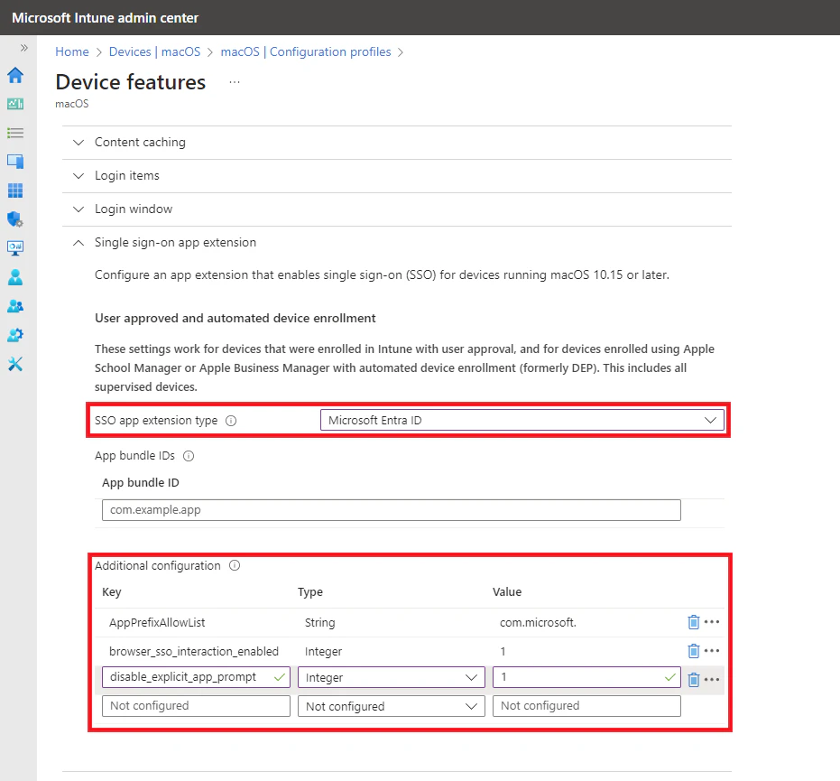840x781 pixels.
Task: Show info tooltip for Additional configuration
Action: click(235, 565)
